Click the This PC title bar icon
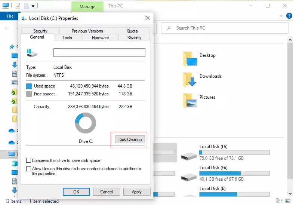The width and height of the screenshot is (293, 205). point(6,6)
